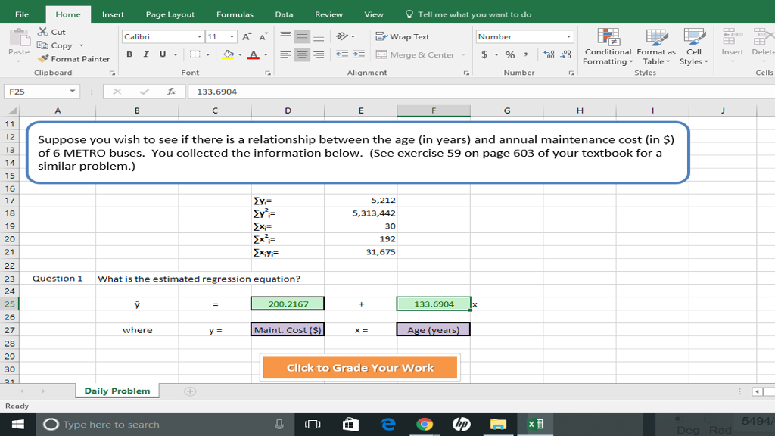Screen dimensions: 775x436
Task: Toggle Wrap Text for selected cell
Action: 403,36
